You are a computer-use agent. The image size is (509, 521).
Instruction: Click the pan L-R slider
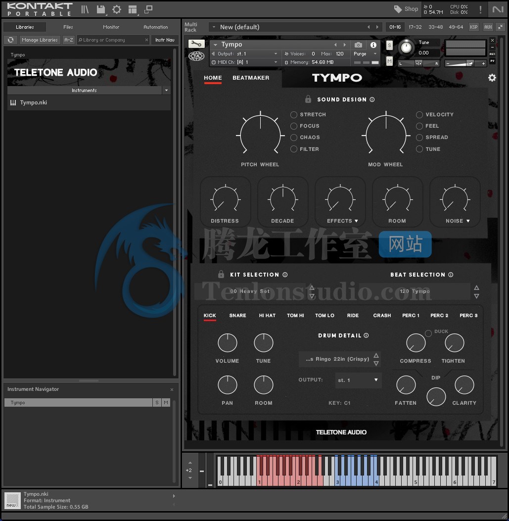point(418,63)
